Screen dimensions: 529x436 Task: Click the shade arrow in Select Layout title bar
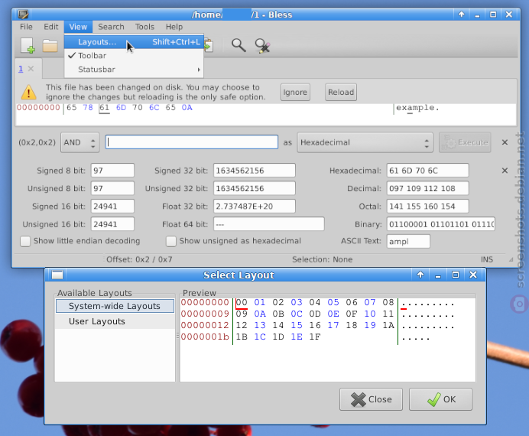[x=420, y=275]
